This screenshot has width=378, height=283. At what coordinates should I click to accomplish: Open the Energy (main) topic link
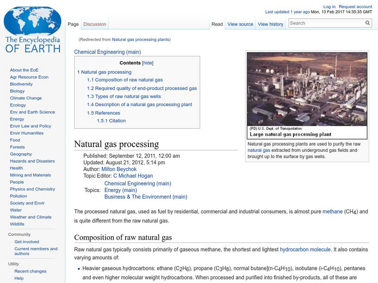(x=120, y=190)
